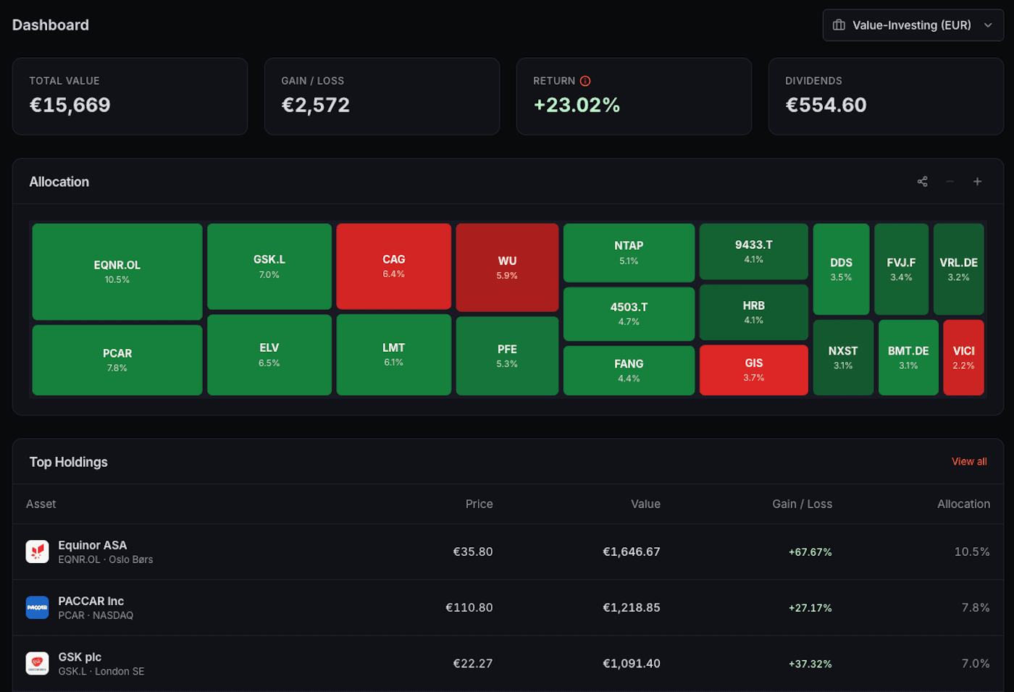Click the PACCAR Inc logo icon
The width and height of the screenshot is (1014, 692).
coord(38,607)
